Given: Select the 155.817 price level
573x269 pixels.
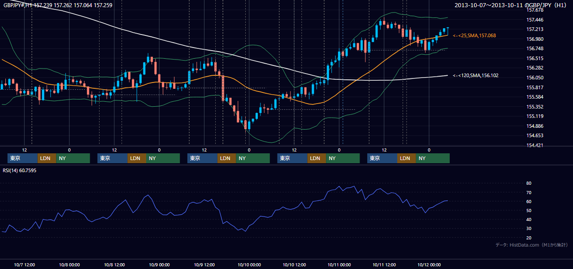Looking at the screenshot, I should [534, 87].
